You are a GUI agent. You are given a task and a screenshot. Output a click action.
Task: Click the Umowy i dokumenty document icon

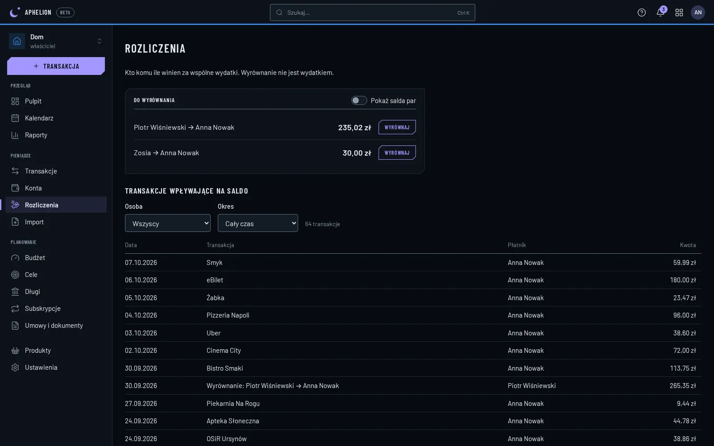[x=15, y=326]
